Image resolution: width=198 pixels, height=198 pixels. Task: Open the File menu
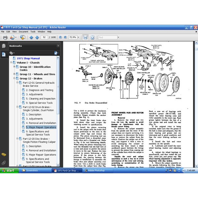(3, 32)
